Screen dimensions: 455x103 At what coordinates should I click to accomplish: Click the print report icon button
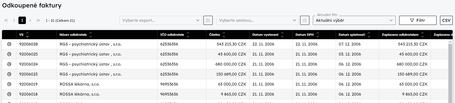point(305,20)
